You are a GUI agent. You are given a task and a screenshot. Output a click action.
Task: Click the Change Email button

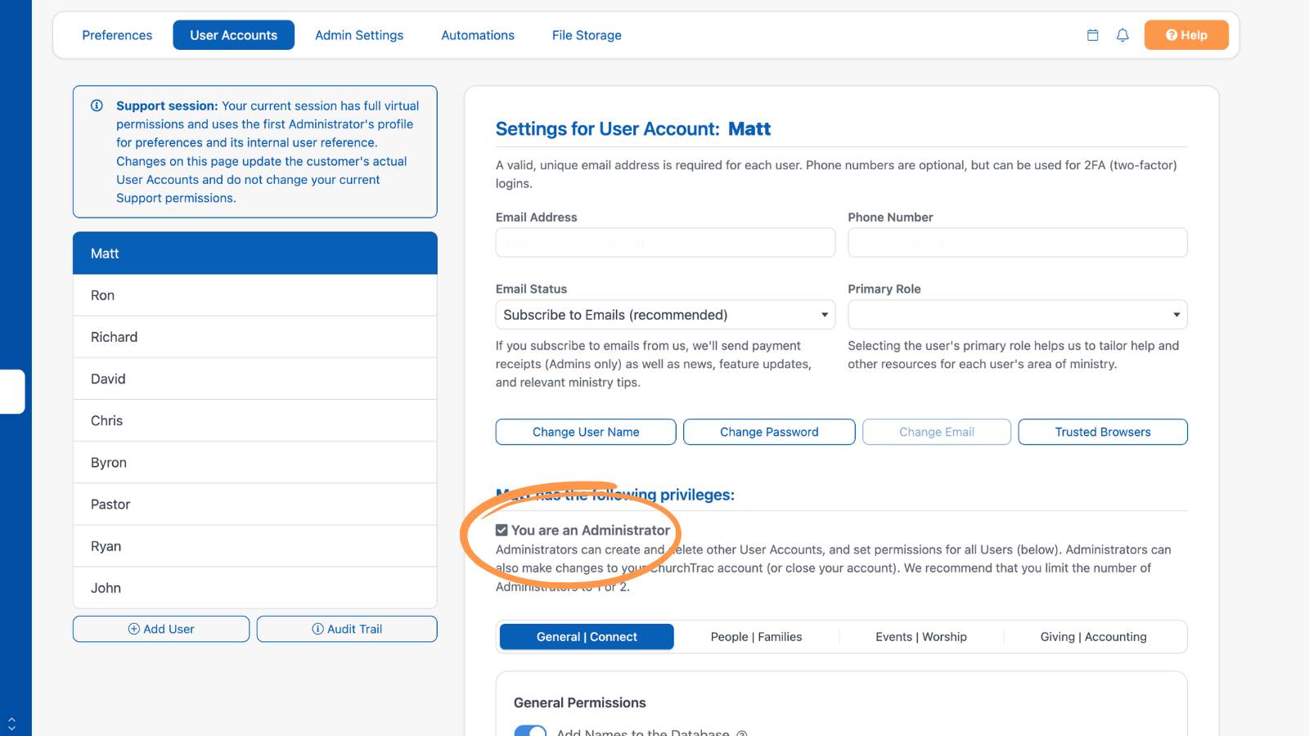tap(937, 432)
